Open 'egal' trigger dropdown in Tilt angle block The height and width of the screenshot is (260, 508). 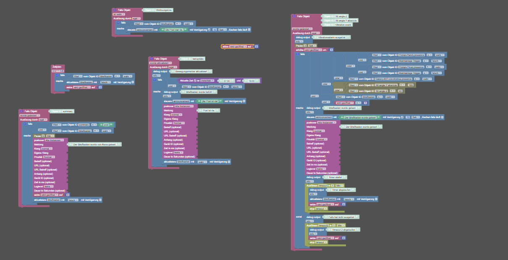click(315, 33)
